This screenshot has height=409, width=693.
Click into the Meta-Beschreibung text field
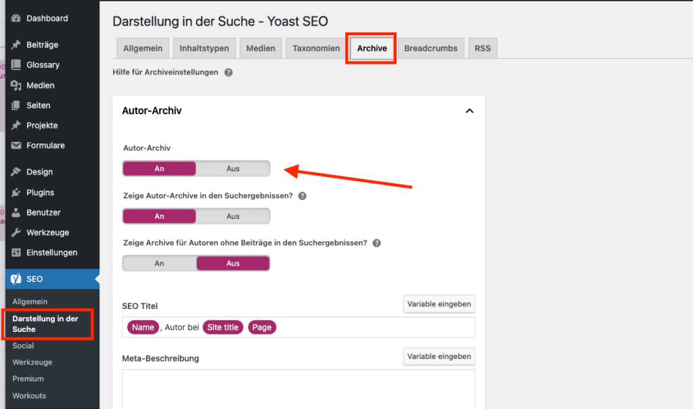coord(298,389)
